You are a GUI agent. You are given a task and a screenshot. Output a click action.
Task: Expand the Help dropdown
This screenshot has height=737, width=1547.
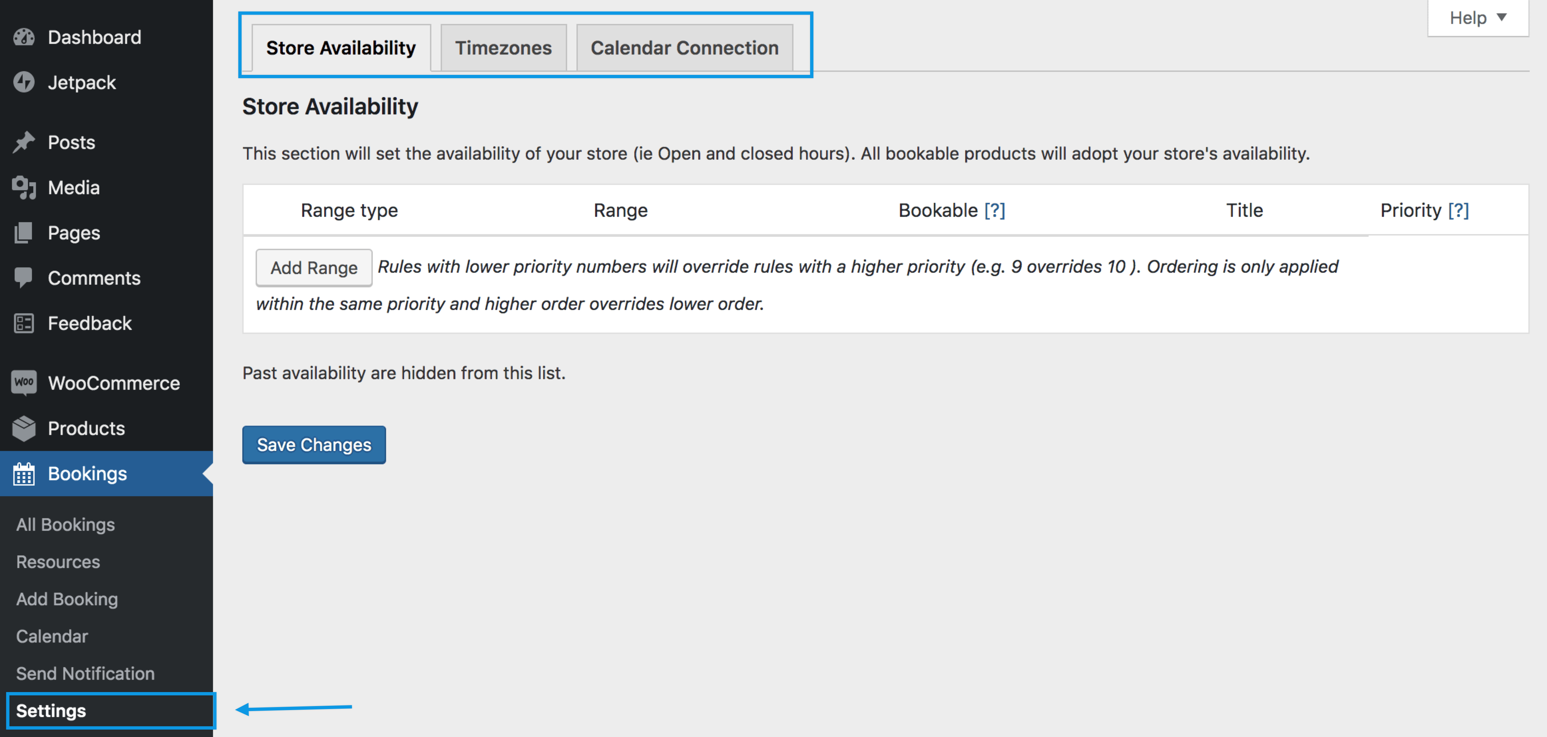[1477, 18]
